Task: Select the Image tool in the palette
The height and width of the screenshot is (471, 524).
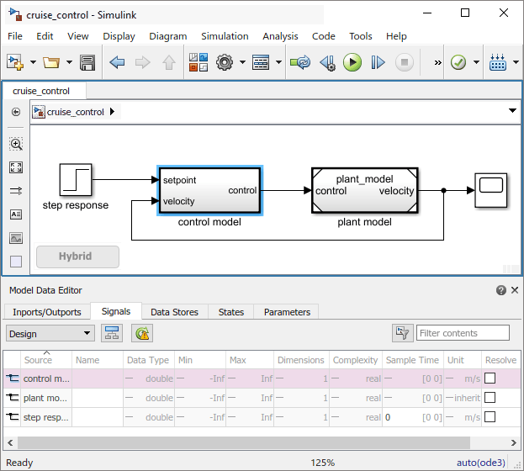Action: coord(16,238)
